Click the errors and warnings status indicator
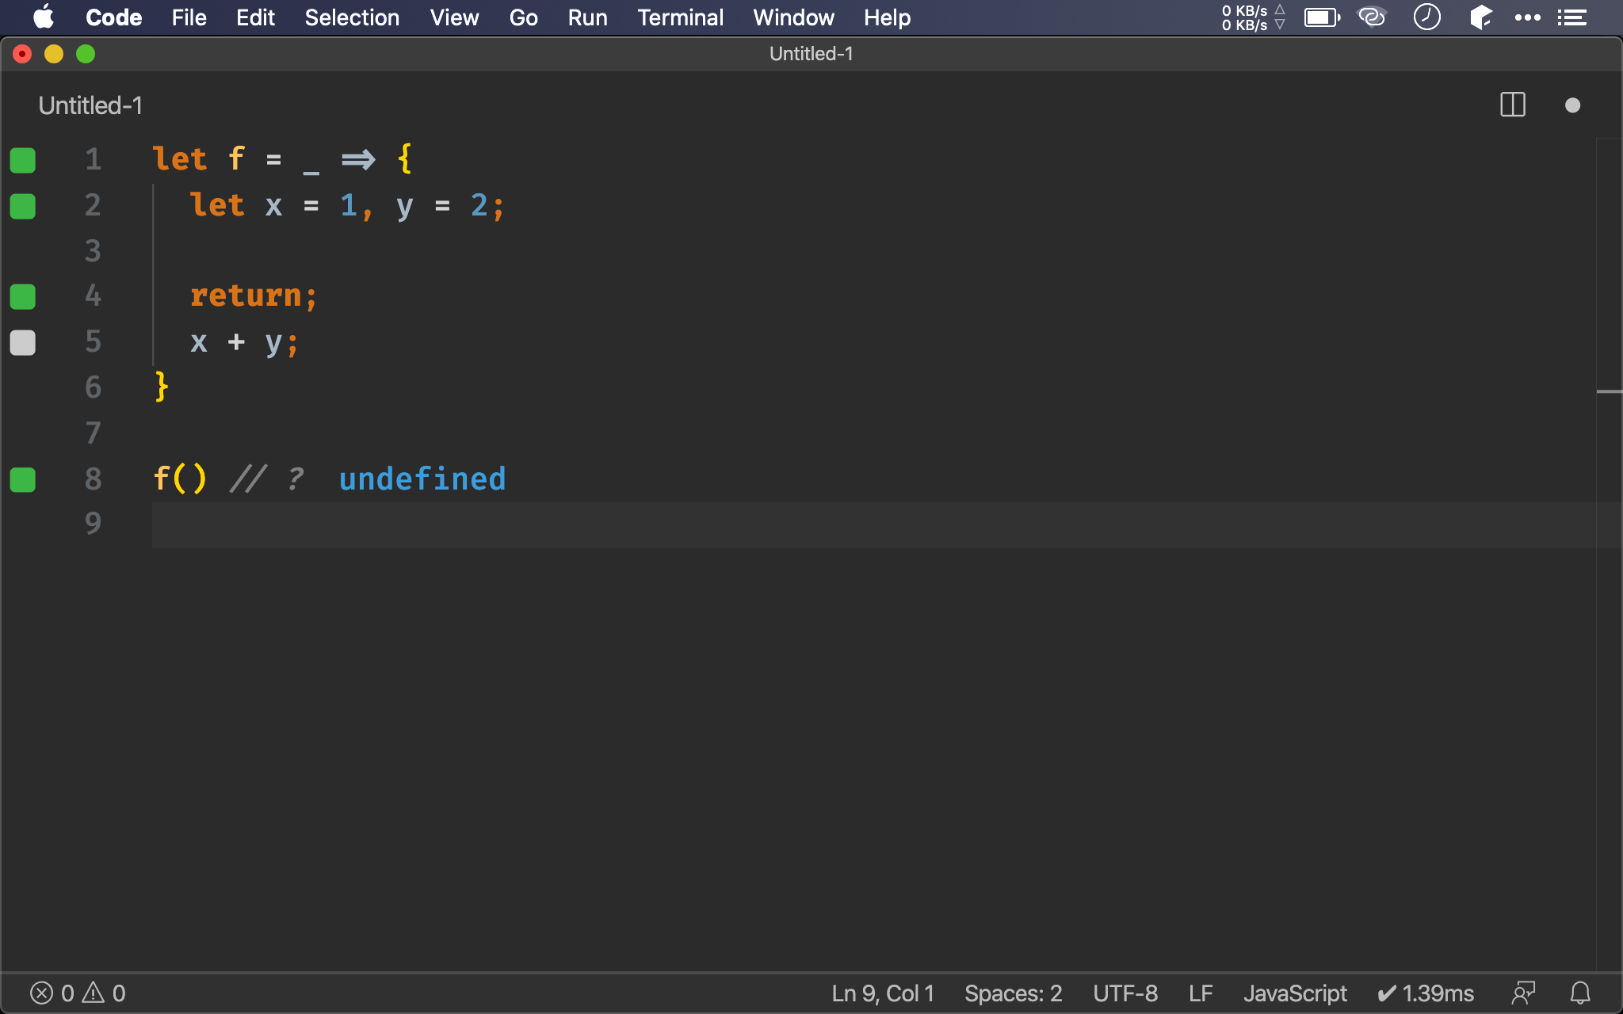 [78, 993]
